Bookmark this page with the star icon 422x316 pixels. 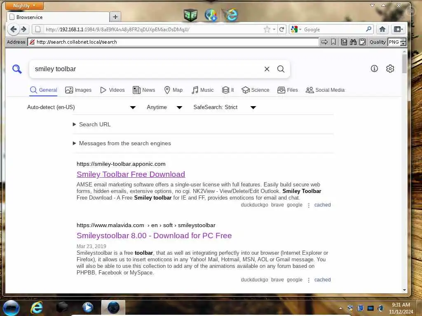point(267,29)
